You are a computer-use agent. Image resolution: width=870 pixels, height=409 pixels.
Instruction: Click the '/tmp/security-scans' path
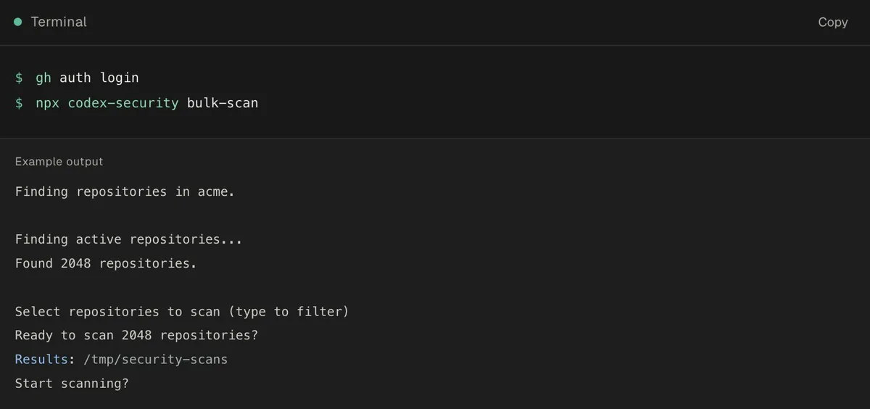(x=155, y=359)
